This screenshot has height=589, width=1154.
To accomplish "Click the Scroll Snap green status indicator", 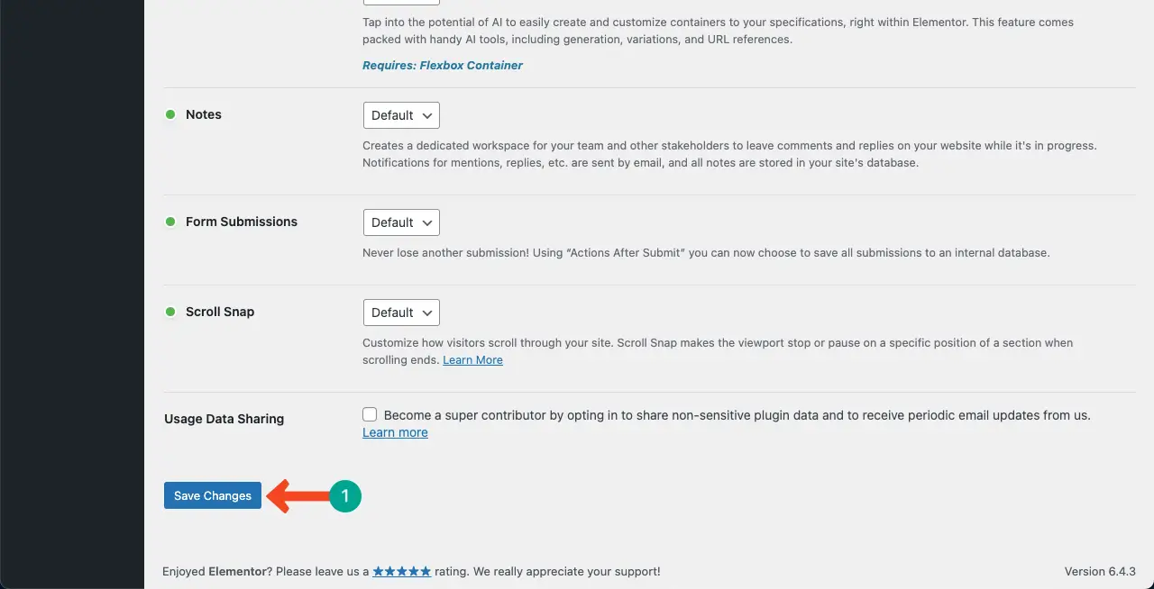I will [169, 312].
